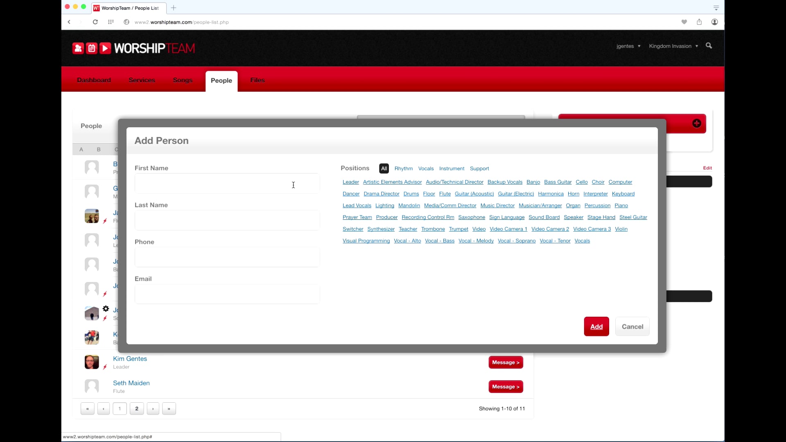Click the Add button to save new person

[x=596, y=326]
